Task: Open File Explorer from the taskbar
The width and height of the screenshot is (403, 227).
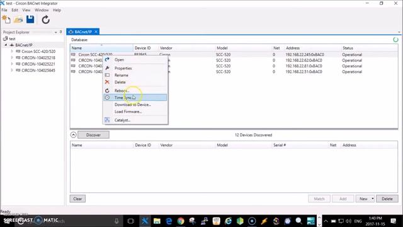Action: [x=157, y=221]
